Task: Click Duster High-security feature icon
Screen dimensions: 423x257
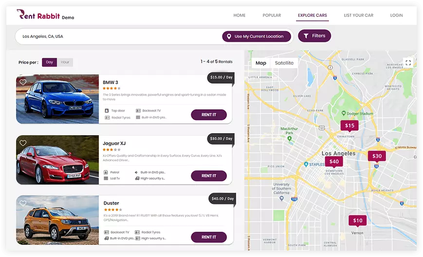Action: (x=138, y=239)
